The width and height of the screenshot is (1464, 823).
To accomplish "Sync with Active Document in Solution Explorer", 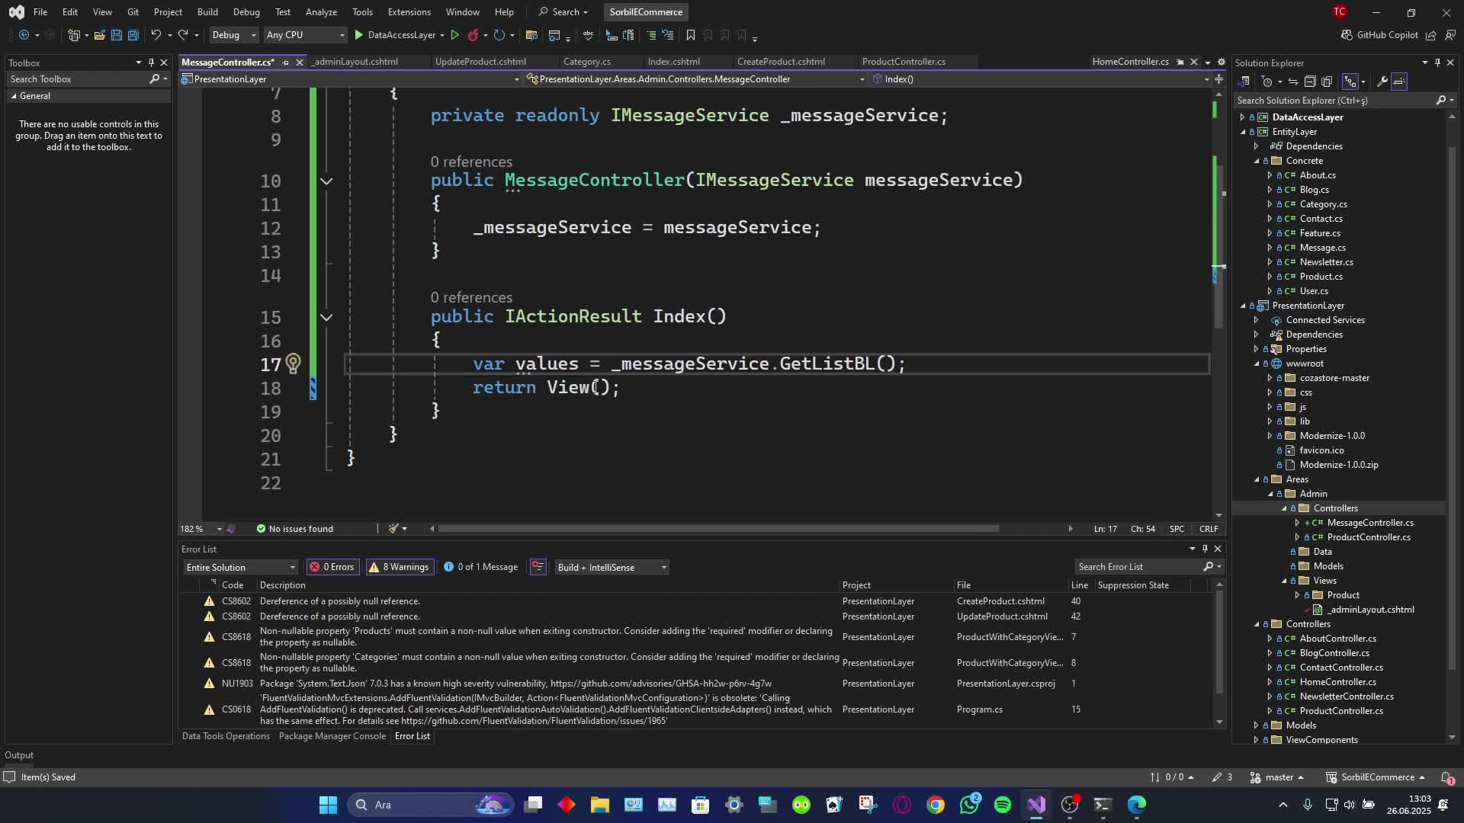I will (x=1293, y=82).
